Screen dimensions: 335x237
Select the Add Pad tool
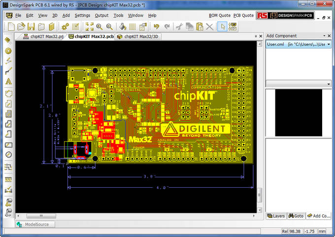(8, 51)
